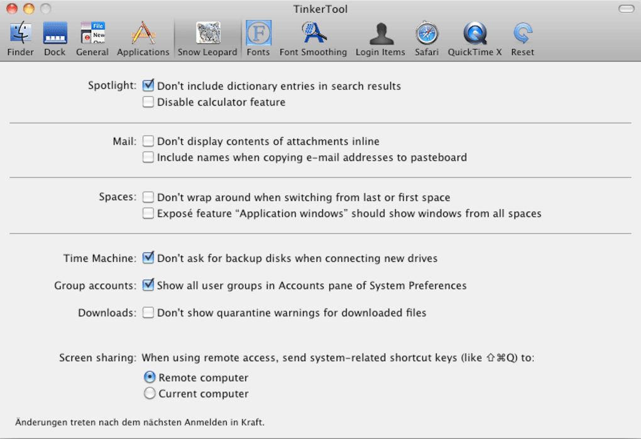Select the Remote computer radio button
This screenshot has width=641, height=439.
pos(150,377)
